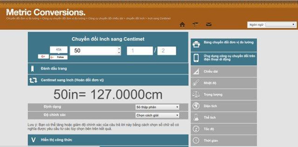Click breadcrumb Inch sang Centimet

tap(159, 19)
